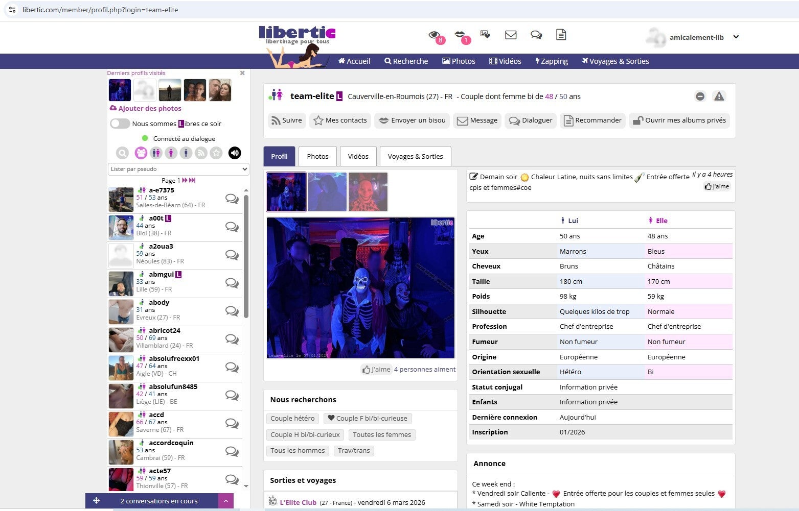Image resolution: width=799 pixels, height=511 pixels.
Task: Select the Profil tab
Action: [x=279, y=156]
